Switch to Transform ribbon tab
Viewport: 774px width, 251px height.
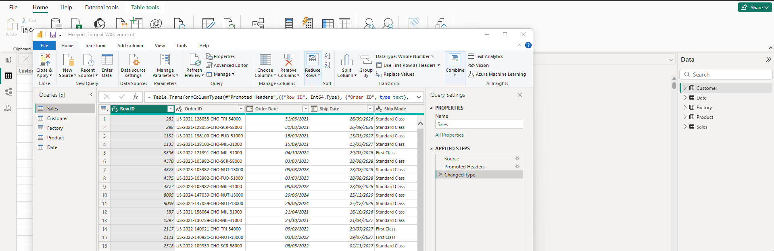tap(95, 46)
